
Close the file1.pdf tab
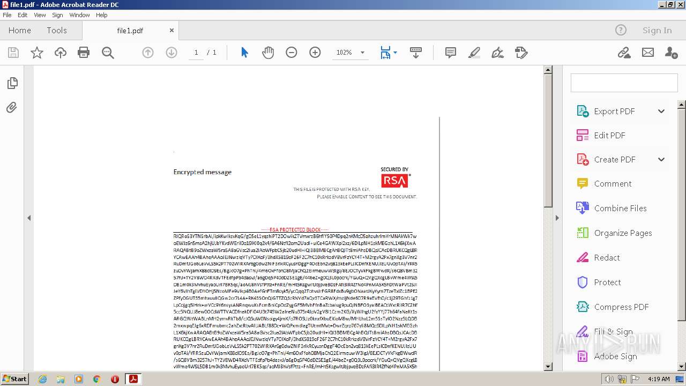(x=172, y=31)
